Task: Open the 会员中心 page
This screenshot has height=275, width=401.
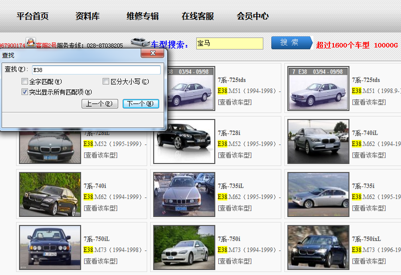Action: pyautogui.click(x=253, y=16)
